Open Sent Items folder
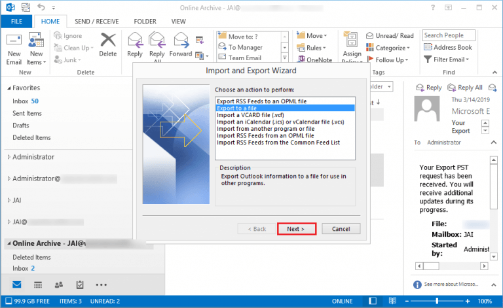This screenshot has height=308, width=503. point(28,113)
